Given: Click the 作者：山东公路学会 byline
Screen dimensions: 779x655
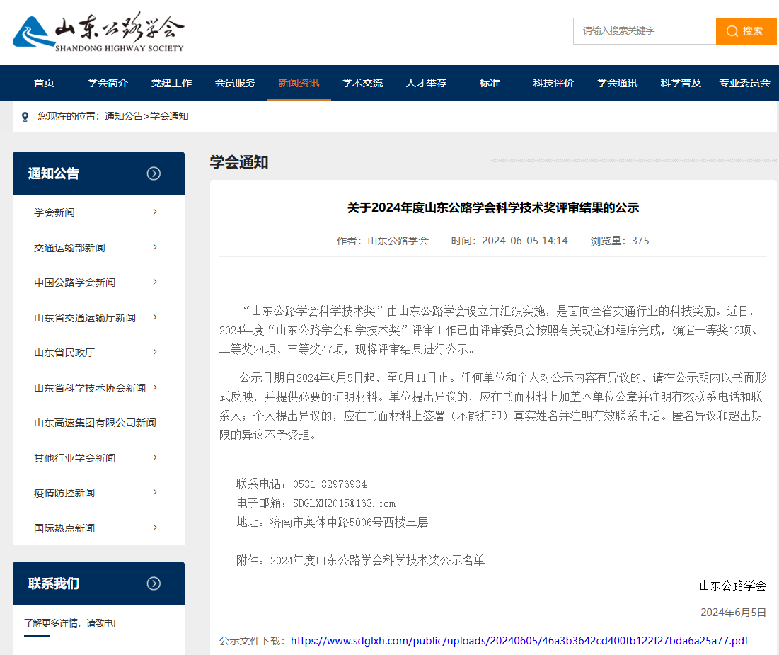Looking at the screenshot, I should [x=383, y=241].
